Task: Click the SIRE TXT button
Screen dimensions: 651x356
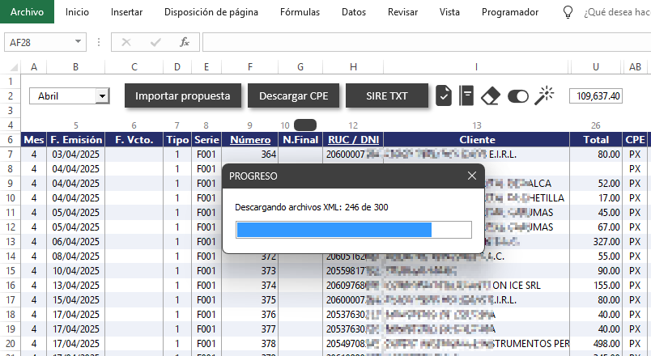Action: pyautogui.click(x=386, y=95)
